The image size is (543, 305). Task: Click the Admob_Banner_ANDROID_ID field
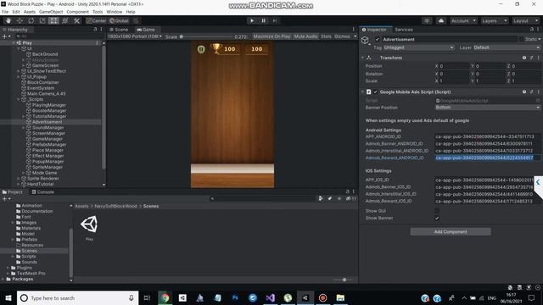pos(487,144)
